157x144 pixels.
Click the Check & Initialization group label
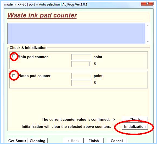[x=28, y=47]
